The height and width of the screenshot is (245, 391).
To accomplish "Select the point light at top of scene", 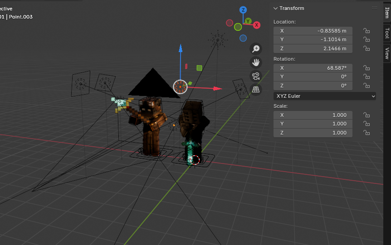I will click(x=218, y=39).
